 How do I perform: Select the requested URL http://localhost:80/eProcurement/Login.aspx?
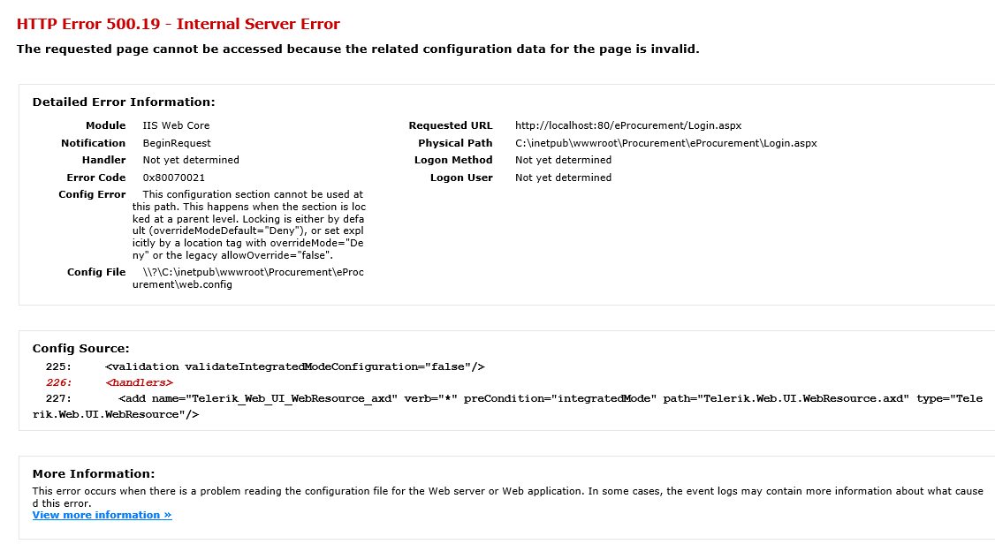628,125
